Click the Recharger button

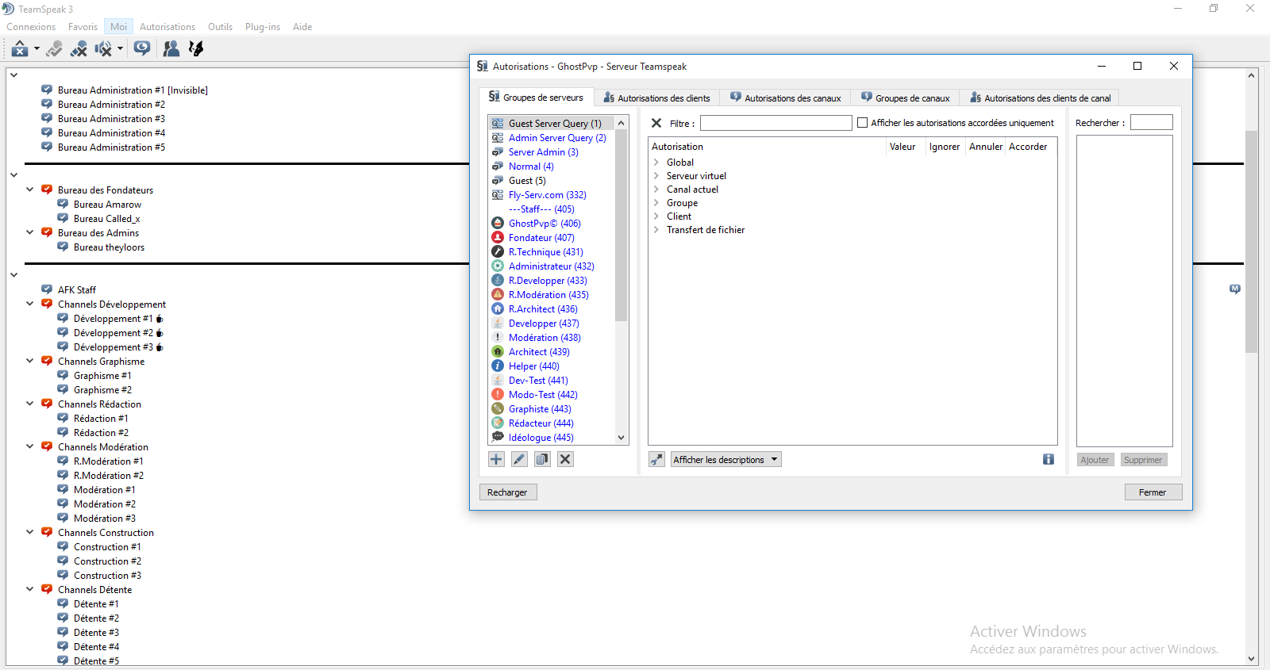507,492
